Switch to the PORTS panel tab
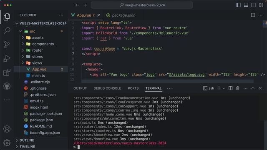 pos(133,88)
